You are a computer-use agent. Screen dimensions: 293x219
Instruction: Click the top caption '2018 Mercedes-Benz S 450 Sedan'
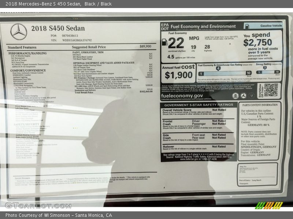43,4
